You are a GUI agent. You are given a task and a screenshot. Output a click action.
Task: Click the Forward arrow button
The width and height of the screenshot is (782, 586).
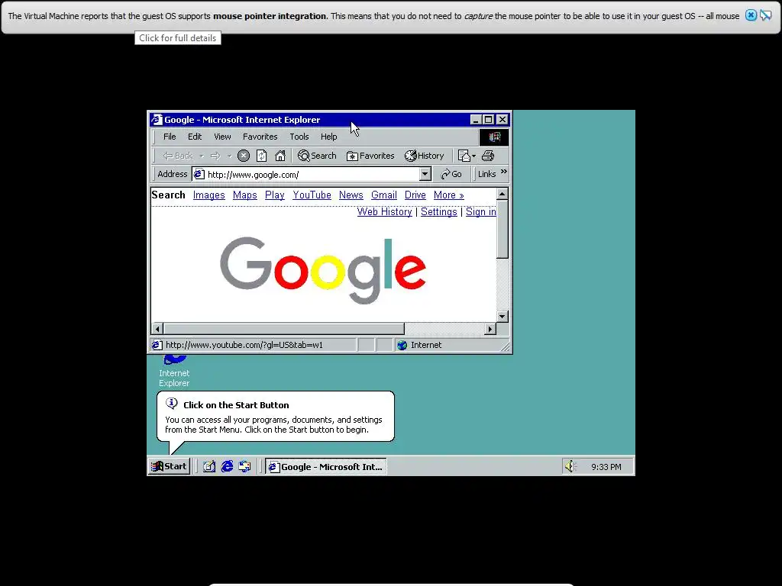click(215, 156)
